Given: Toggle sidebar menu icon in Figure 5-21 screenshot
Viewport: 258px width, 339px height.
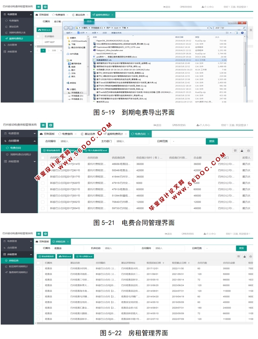Looking at the screenshot, I should pos(43,125).
